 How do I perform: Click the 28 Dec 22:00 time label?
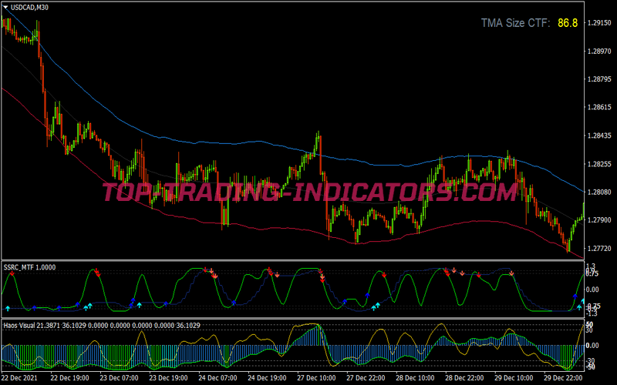point(464,377)
